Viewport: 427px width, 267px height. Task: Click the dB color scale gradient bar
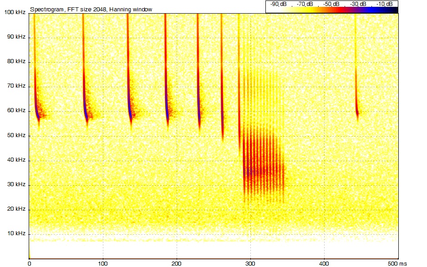[332, 10]
